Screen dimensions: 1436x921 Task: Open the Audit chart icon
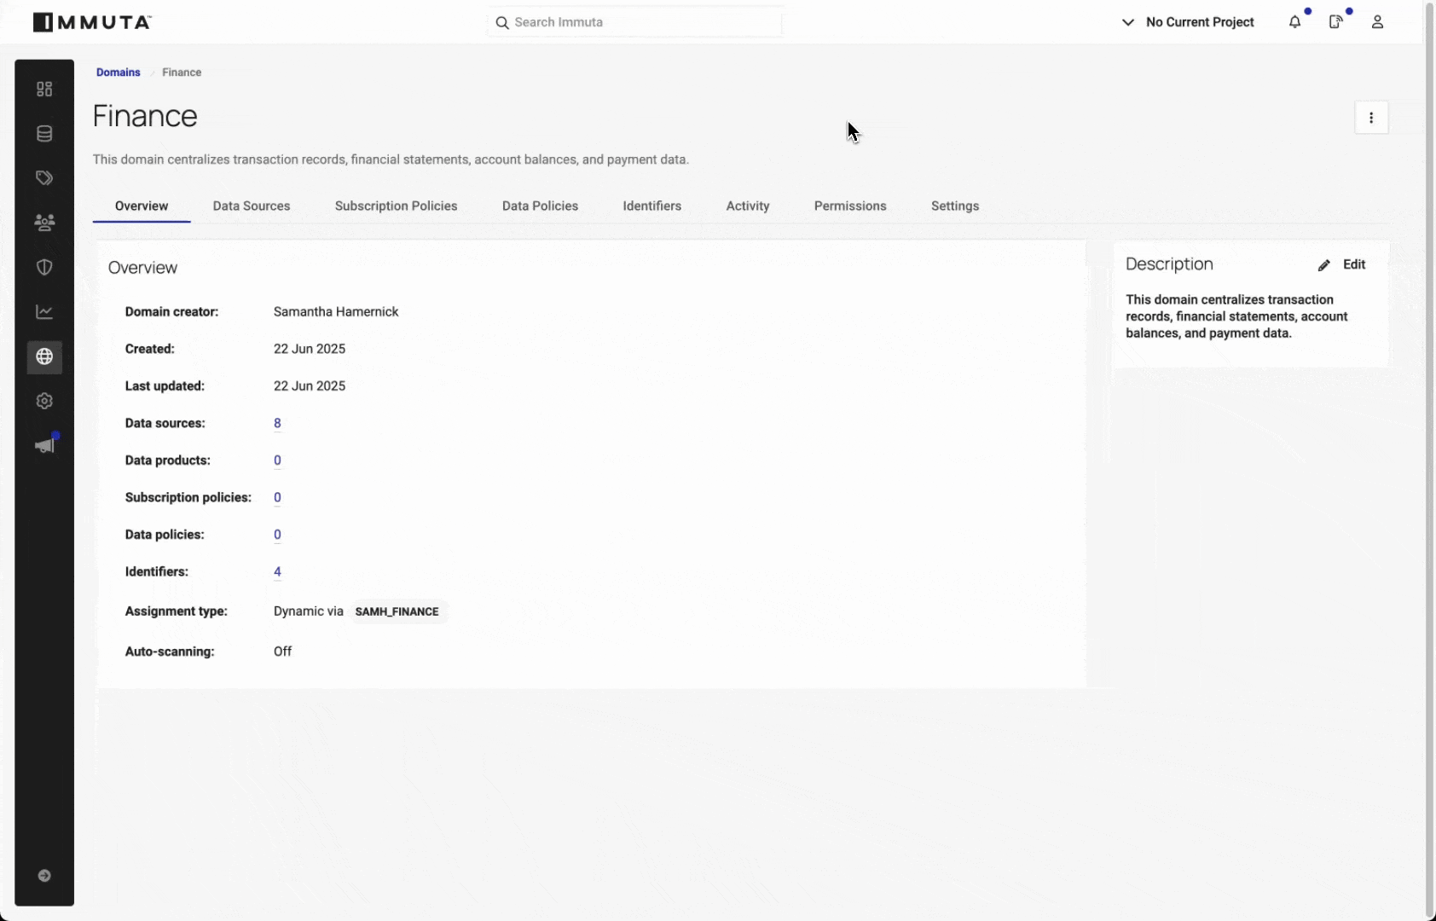point(44,312)
